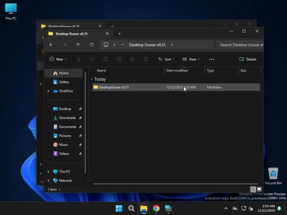Expand chevron after Desktop Goose v0.31 breadcrumb
Viewport: 287px width, 215px height.
[x=172, y=45]
